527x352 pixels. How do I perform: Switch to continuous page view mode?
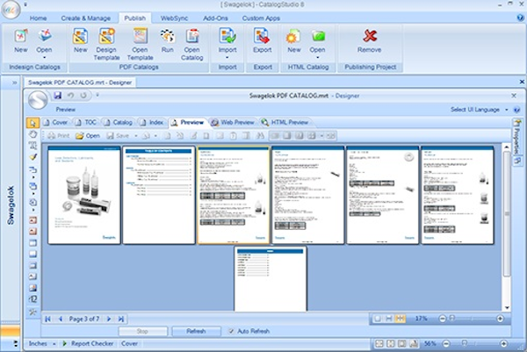[x=389, y=319]
